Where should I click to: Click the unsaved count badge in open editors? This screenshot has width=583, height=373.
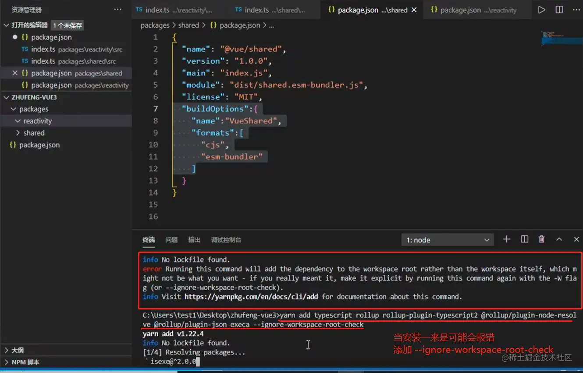point(68,25)
